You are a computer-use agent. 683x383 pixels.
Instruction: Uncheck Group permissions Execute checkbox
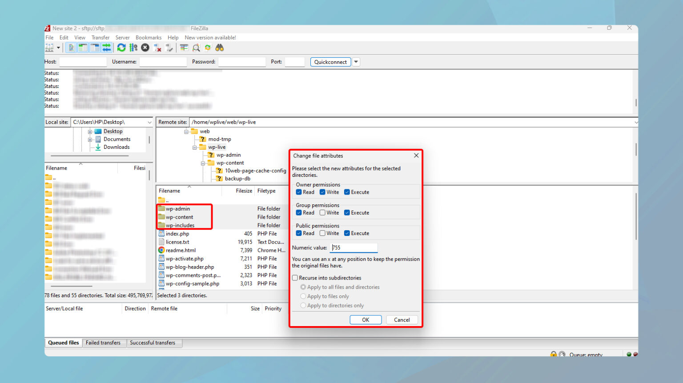pyautogui.click(x=347, y=213)
